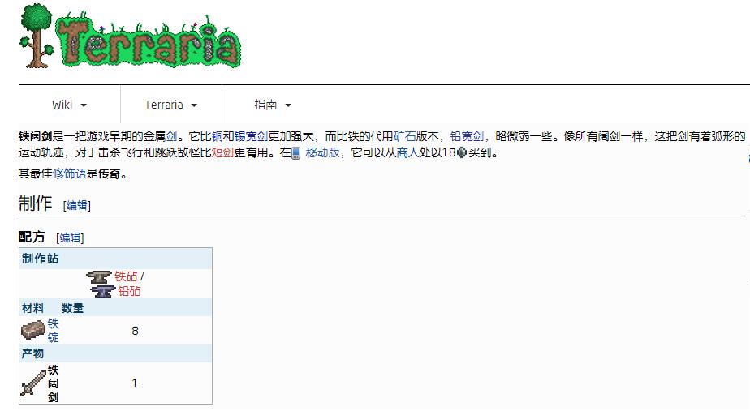Screen dimensions: 750x411
Task: Click the iron bar icon
Action: (x=33, y=330)
